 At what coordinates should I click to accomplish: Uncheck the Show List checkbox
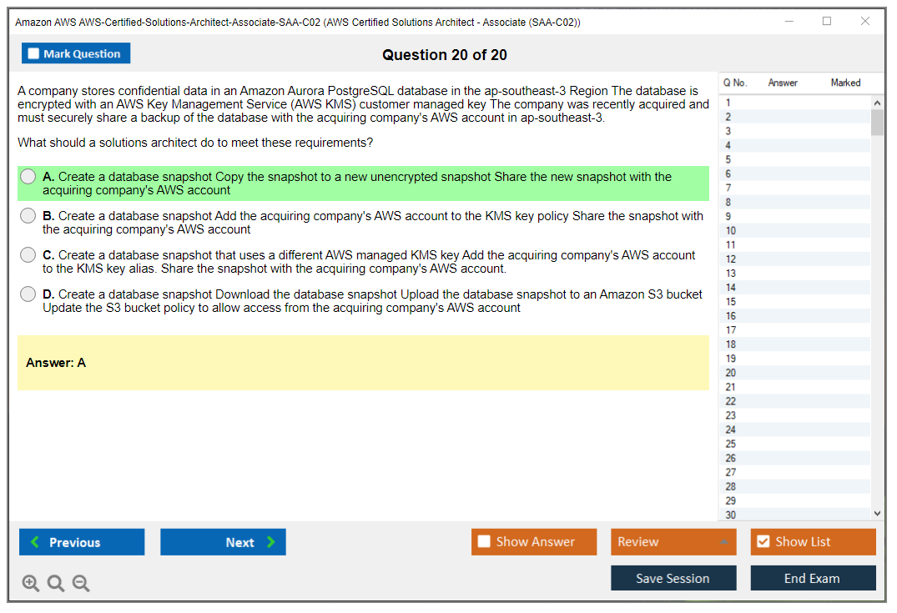[763, 542]
